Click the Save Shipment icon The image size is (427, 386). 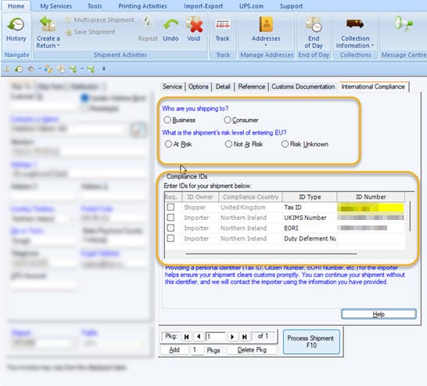click(68, 32)
